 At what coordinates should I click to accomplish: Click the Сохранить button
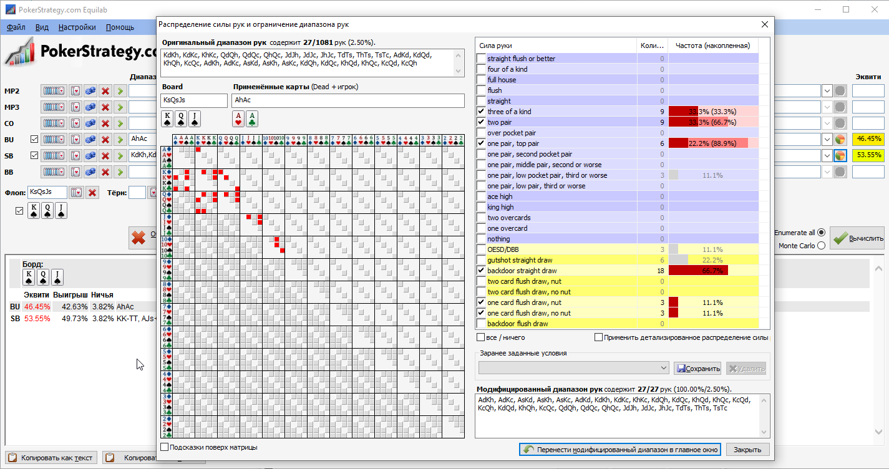(697, 369)
